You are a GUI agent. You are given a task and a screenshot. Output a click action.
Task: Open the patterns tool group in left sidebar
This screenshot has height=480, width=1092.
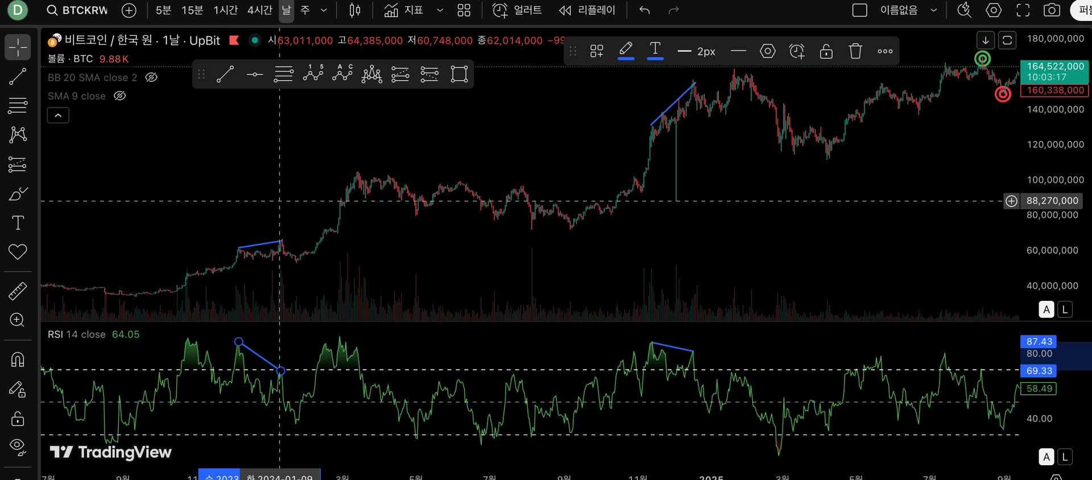coord(18,135)
